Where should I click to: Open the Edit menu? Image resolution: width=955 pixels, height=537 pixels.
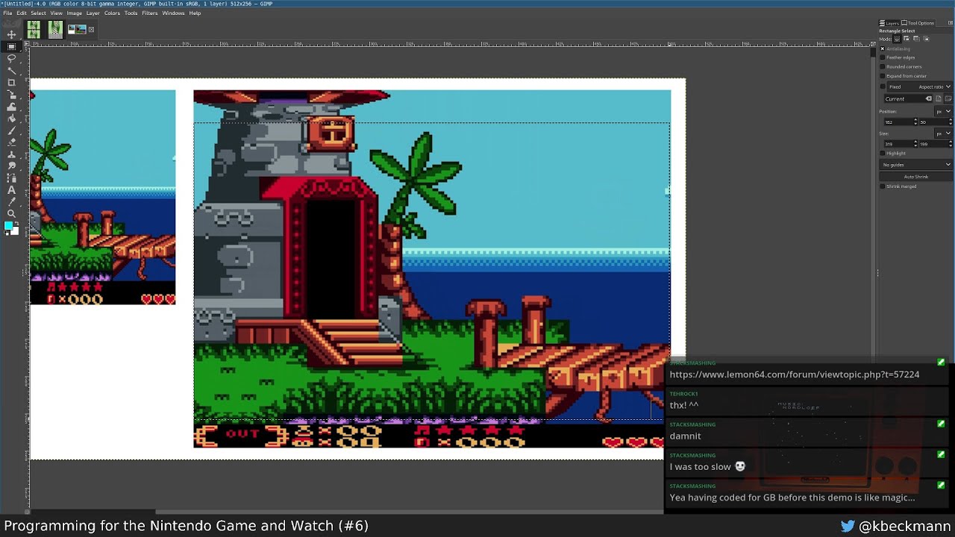[22, 13]
